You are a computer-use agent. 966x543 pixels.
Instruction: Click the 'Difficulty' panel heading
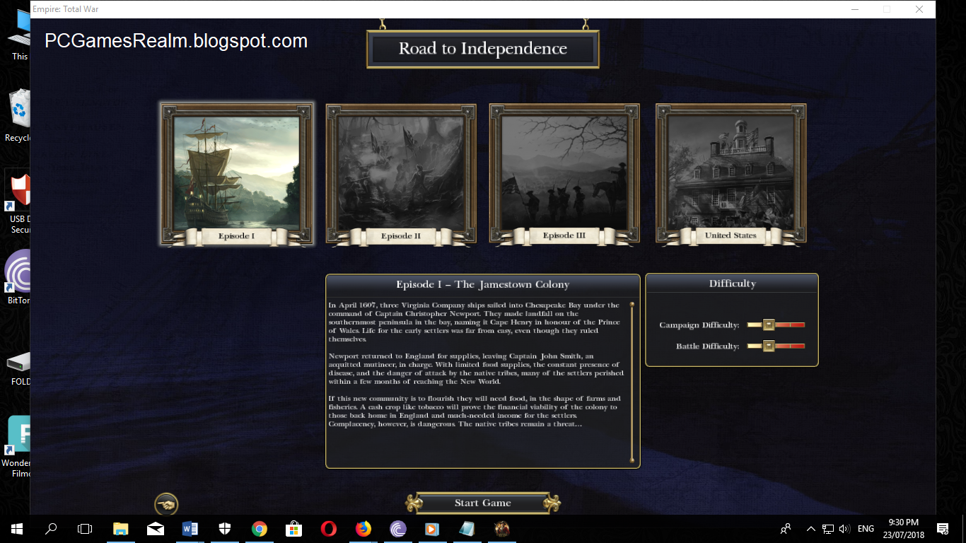click(x=733, y=284)
